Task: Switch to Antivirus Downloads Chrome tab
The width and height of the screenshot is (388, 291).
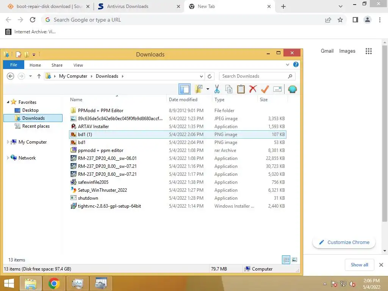Action: tap(139, 6)
